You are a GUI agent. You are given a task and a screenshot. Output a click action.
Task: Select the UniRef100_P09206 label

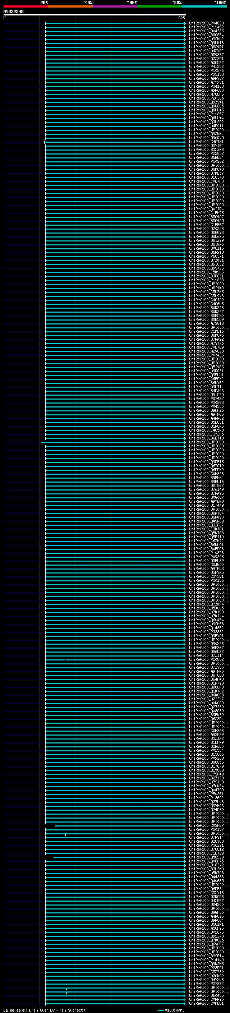(206, 557)
